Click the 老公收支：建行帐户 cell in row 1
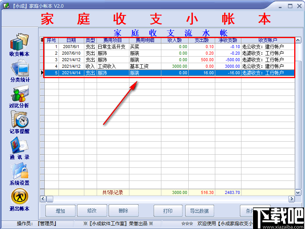 268,47
